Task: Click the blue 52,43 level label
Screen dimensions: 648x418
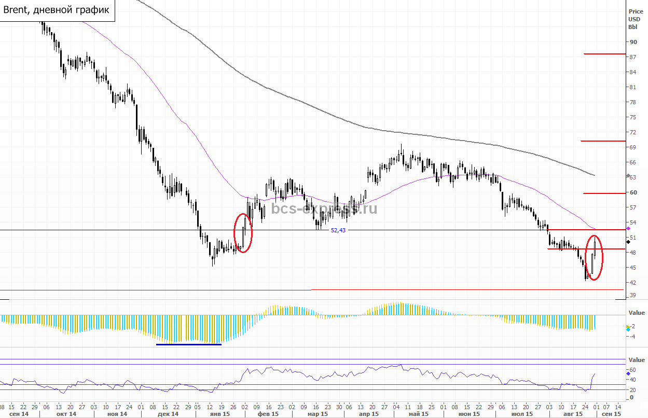Action: [338, 230]
